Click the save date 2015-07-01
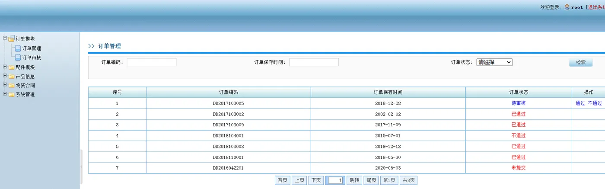Screen dimensions: 605x189 coord(388,136)
